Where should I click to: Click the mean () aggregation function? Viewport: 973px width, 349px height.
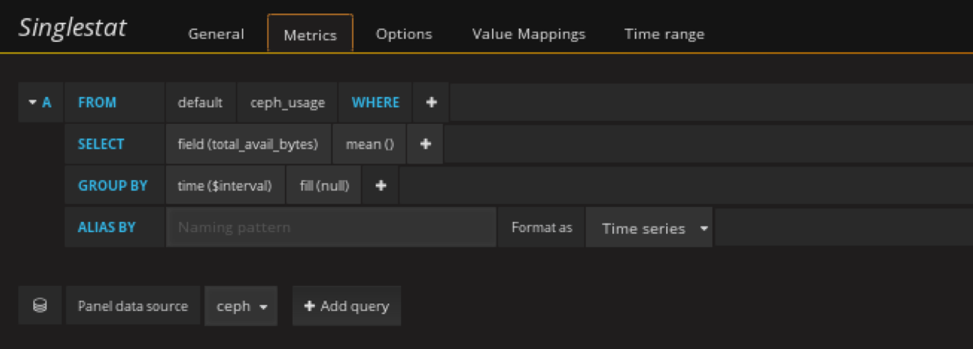(x=369, y=144)
